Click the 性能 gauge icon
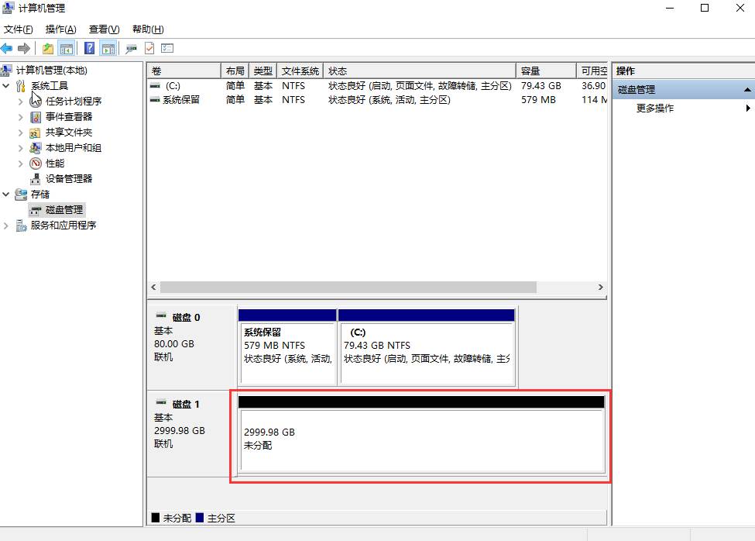This screenshot has width=755, height=541. [36, 164]
